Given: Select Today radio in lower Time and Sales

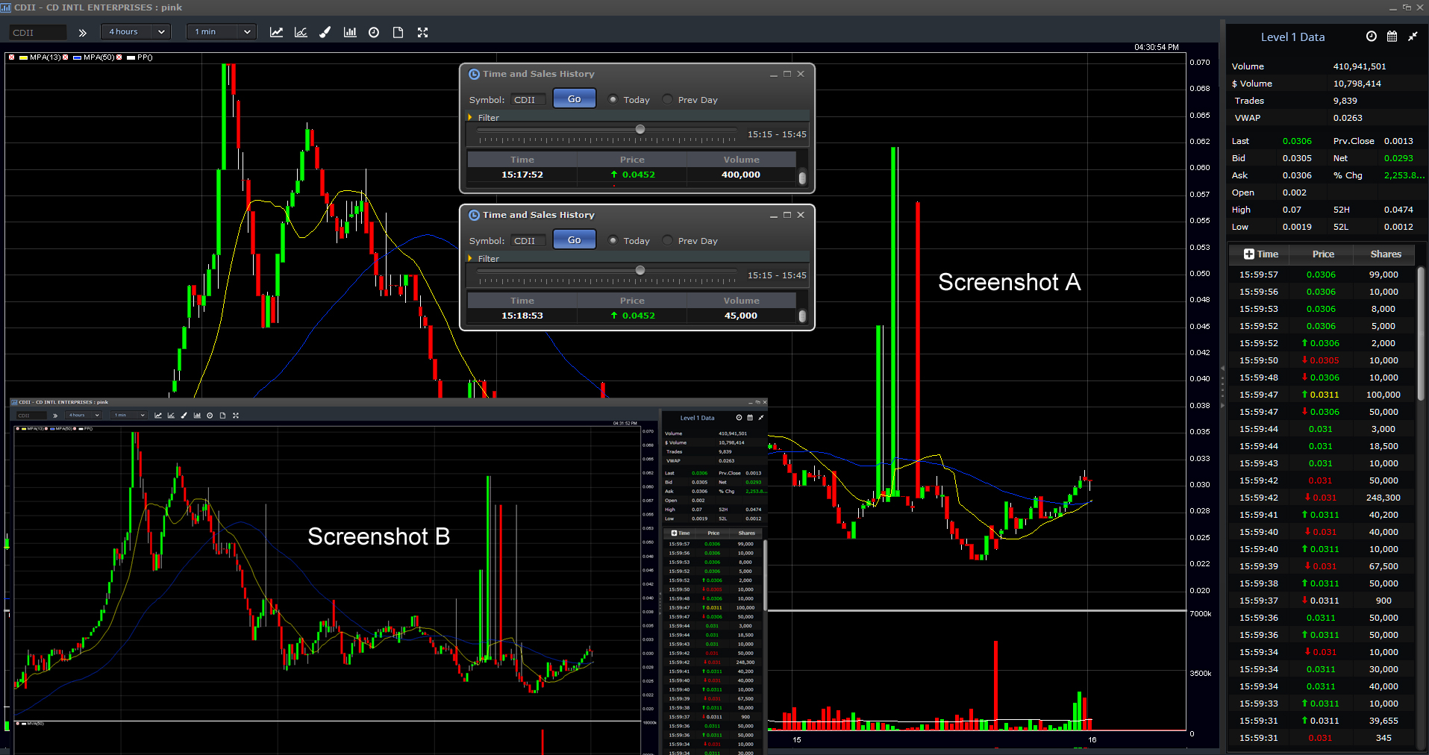Looking at the screenshot, I should coord(613,240).
